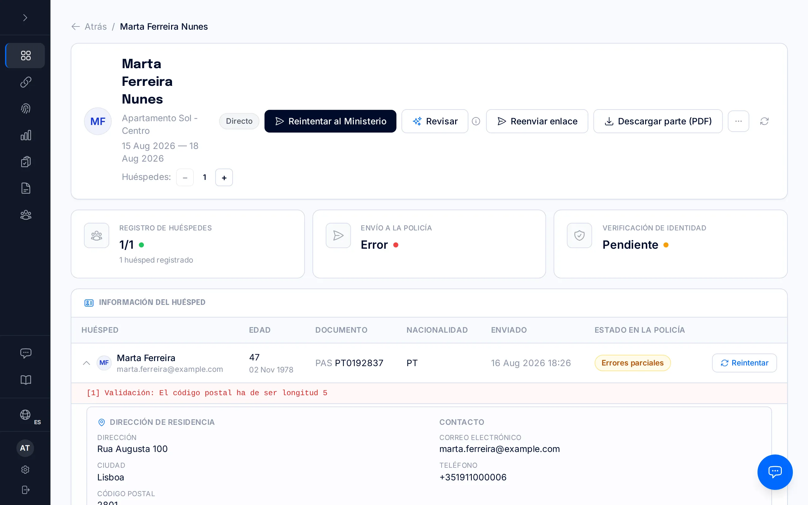
Task: Click Reintentar in the guest row
Action: 744,363
